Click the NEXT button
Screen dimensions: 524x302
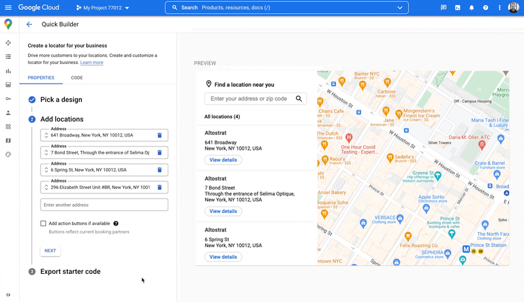coord(50,250)
